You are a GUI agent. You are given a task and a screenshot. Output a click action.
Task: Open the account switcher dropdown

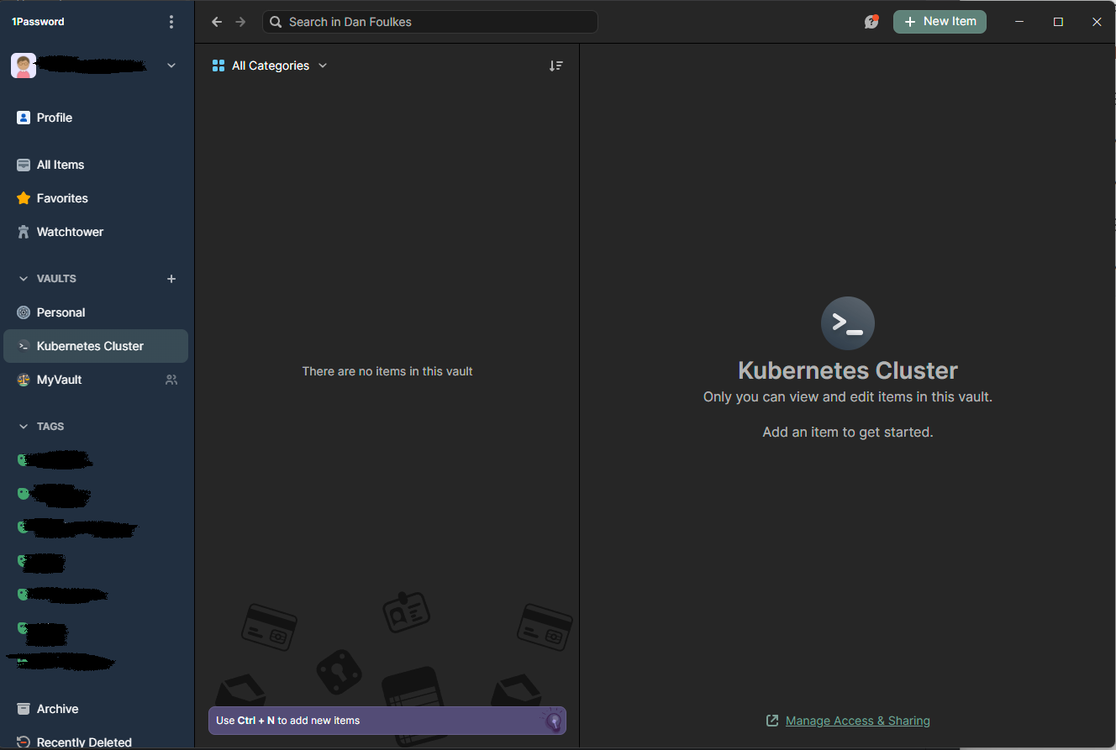point(171,65)
